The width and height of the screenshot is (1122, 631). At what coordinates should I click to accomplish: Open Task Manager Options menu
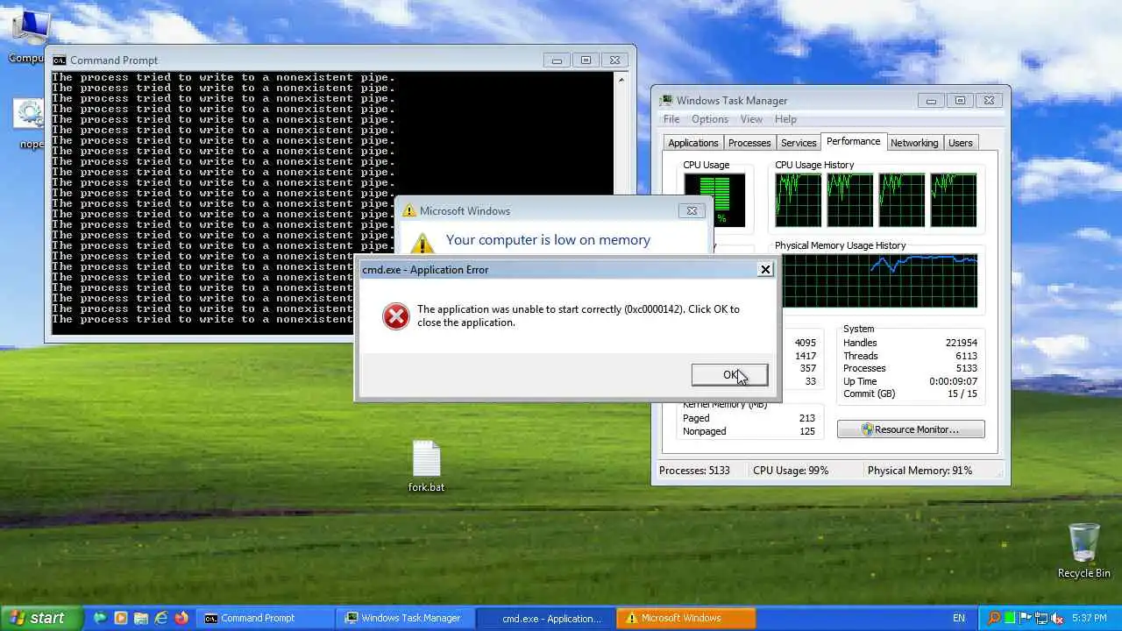tap(710, 119)
